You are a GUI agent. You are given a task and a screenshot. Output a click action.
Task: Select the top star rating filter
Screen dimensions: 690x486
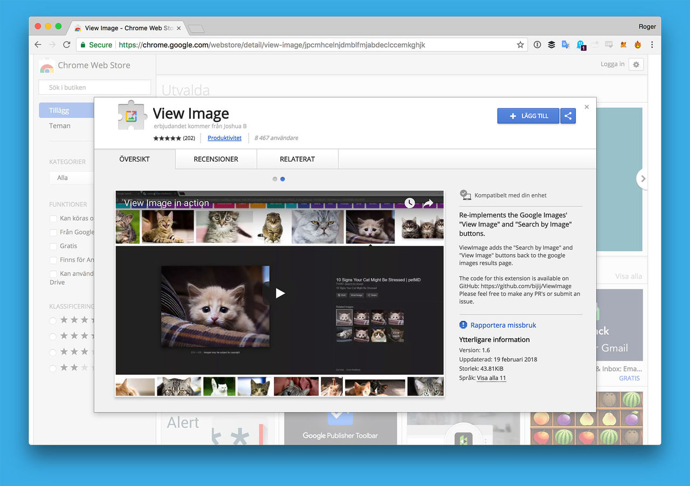coord(52,320)
